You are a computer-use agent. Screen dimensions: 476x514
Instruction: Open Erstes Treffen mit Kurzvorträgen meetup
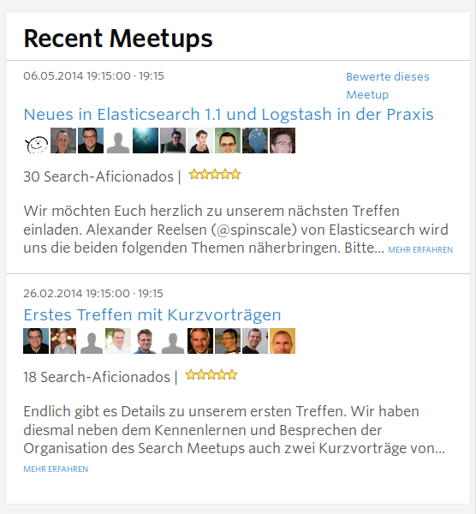click(x=152, y=314)
